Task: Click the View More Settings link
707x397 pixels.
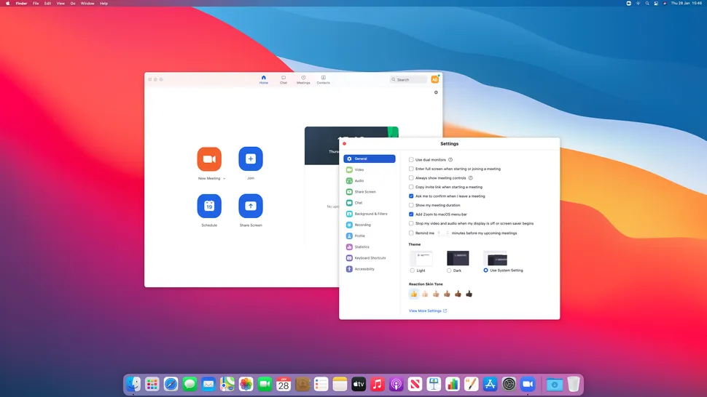Action: pyautogui.click(x=427, y=310)
